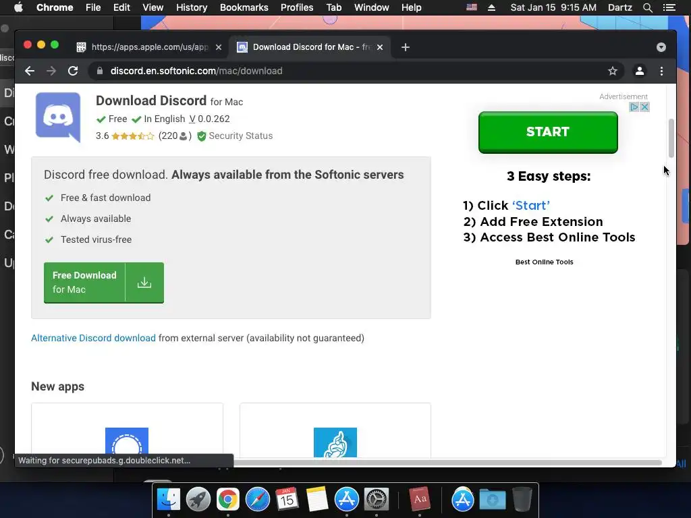Close the advertisement with X icon
Screen dimensions: 691x518
point(644,107)
